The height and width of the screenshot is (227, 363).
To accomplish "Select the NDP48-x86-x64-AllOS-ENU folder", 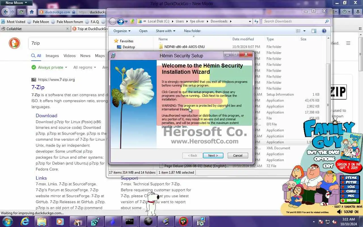I will (x=184, y=47).
